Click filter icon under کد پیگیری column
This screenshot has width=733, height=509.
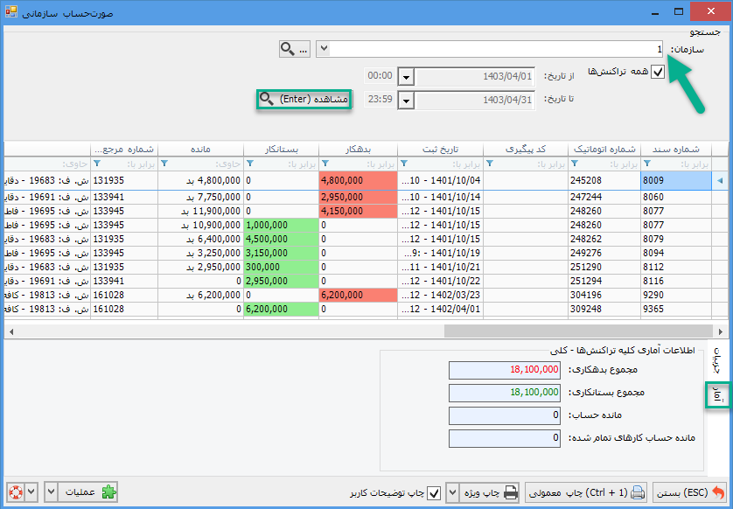click(x=490, y=164)
